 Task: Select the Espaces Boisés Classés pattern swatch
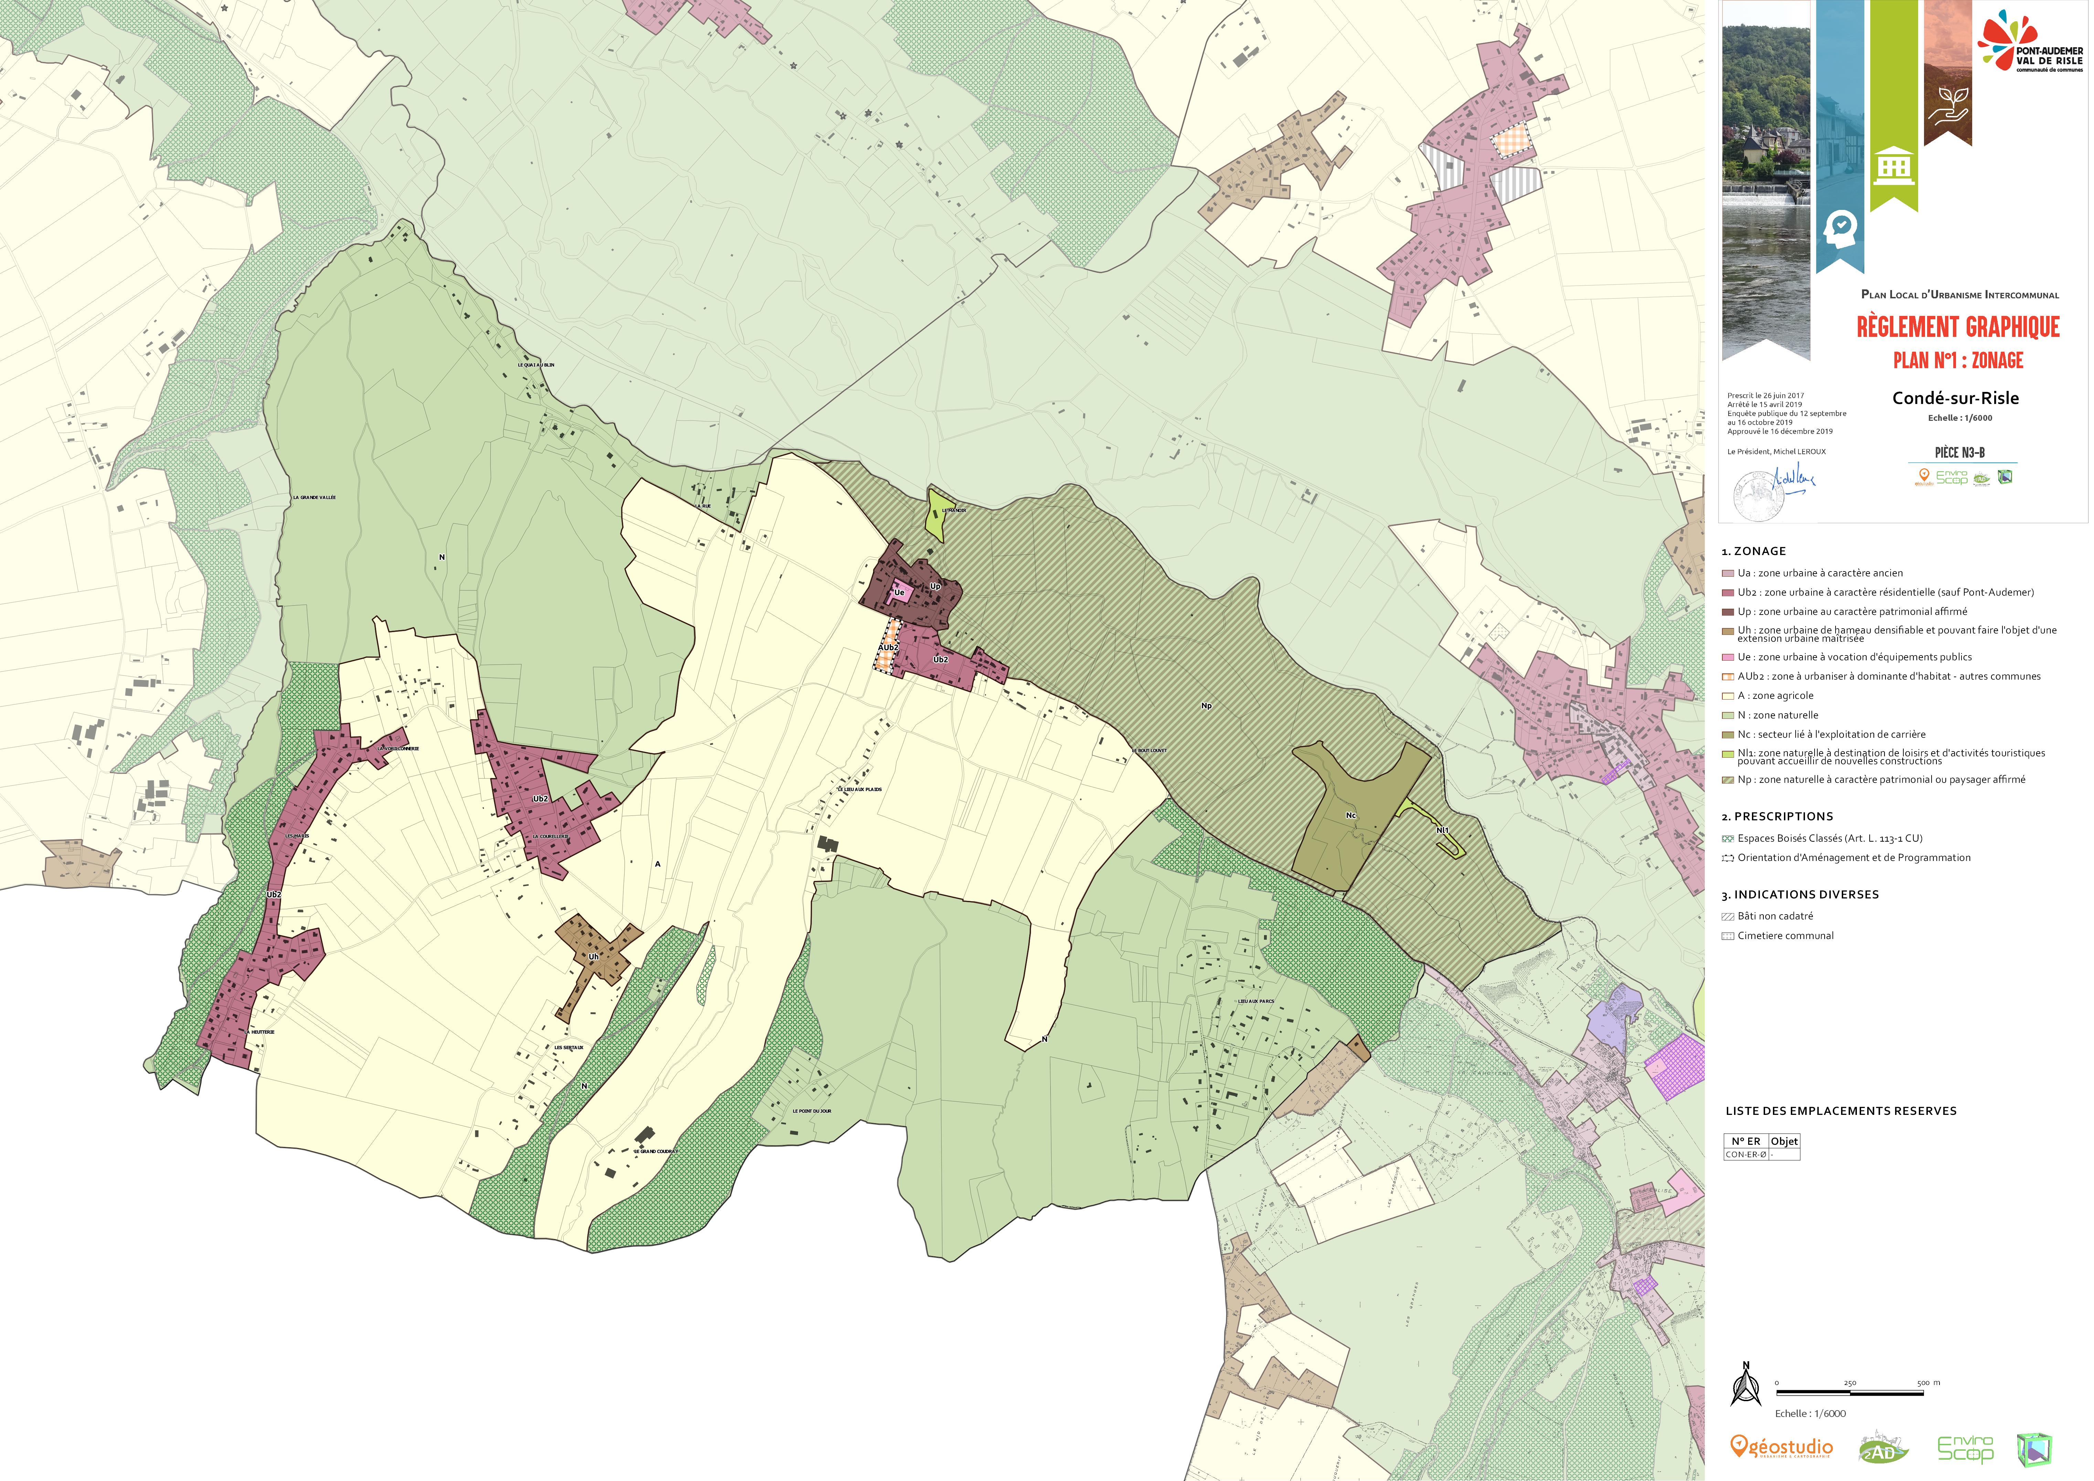(x=1728, y=839)
